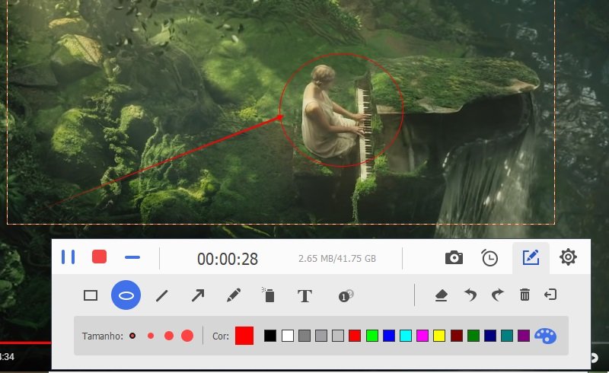Select the Text tool
The height and width of the screenshot is (373, 609).
(x=304, y=296)
